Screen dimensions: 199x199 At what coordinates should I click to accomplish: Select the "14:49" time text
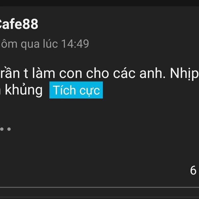[75, 44]
